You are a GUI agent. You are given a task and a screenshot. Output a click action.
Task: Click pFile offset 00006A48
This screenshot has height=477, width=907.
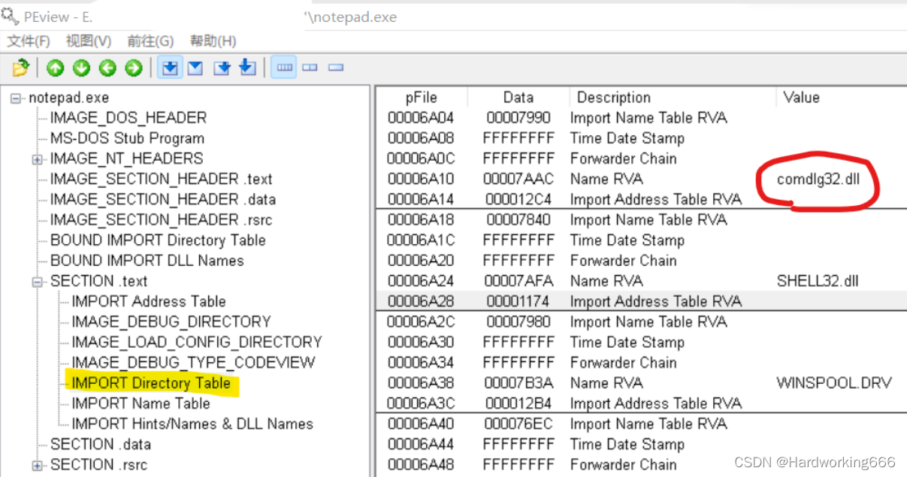point(421,464)
